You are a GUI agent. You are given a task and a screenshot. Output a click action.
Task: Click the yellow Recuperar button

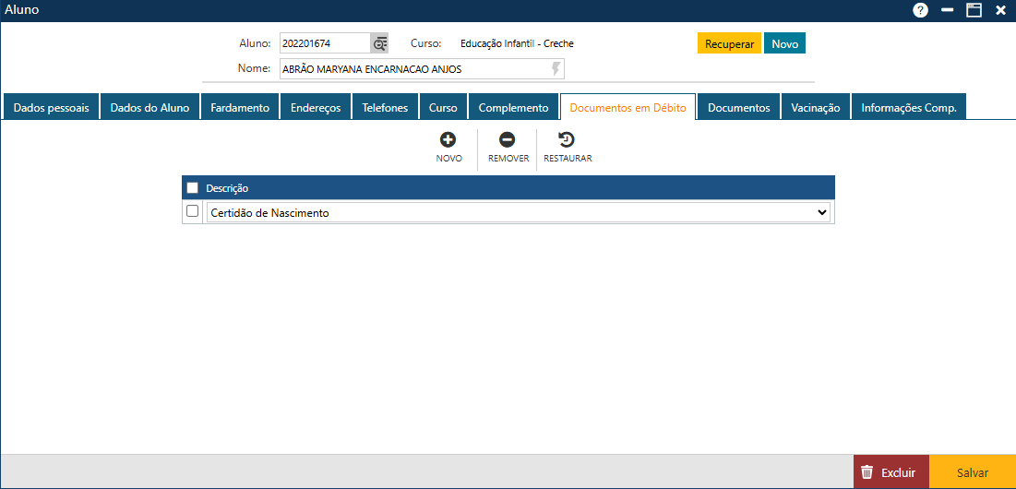(x=729, y=44)
